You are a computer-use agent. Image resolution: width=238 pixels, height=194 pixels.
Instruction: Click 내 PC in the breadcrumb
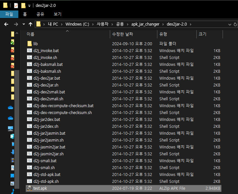tap(53, 24)
